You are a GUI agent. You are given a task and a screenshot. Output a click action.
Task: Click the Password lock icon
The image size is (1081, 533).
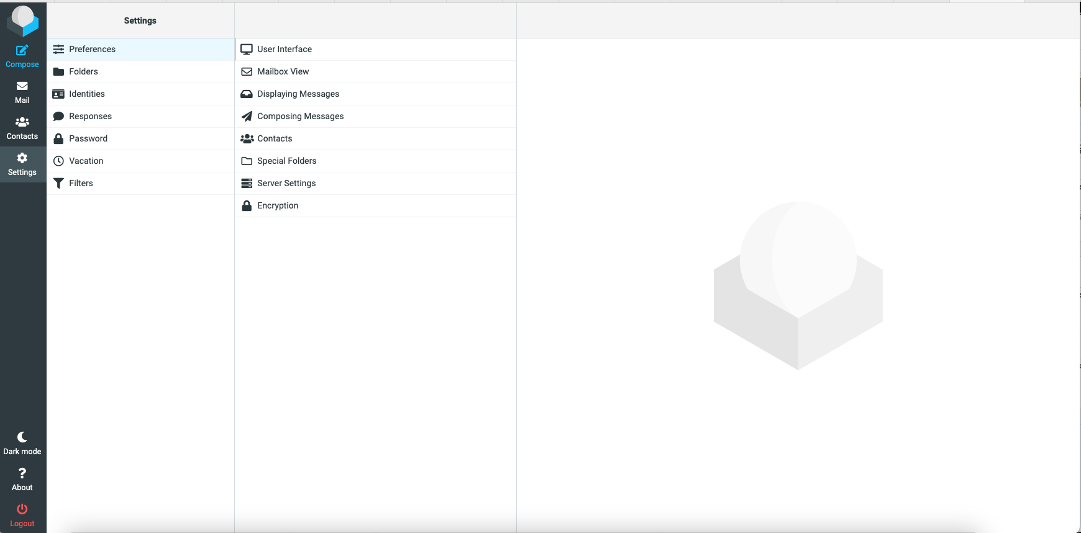(x=58, y=138)
